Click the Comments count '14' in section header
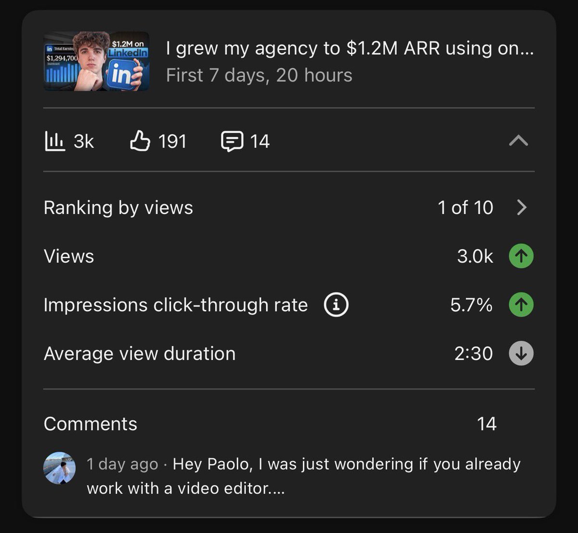The height and width of the screenshot is (533, 578). 486,424
